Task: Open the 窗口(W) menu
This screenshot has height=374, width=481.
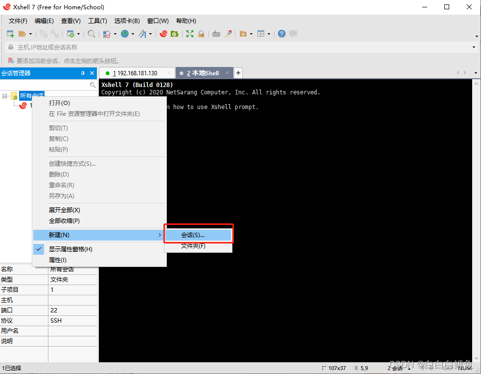Action: click(158, 21)
